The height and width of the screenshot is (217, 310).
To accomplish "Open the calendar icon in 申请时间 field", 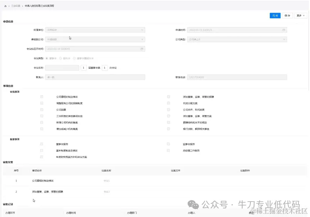I will point(284,30).
